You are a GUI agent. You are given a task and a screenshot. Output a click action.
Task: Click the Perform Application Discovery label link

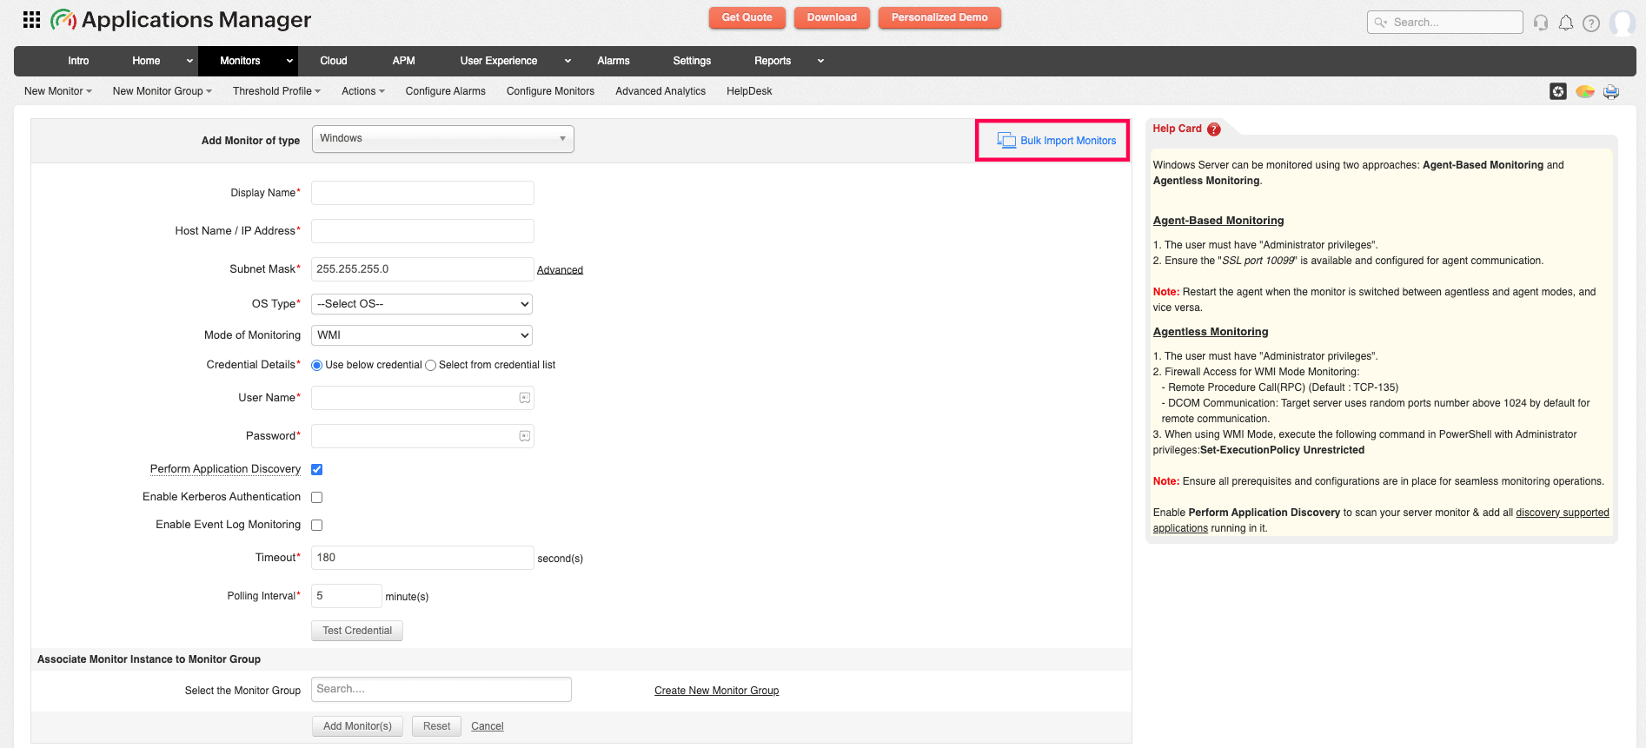coord(225,469)
